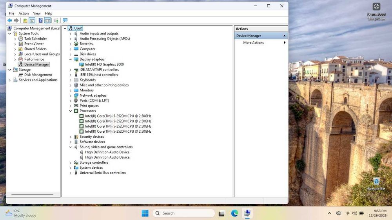Select Computer Management (Local) root node
392x220 pixels.
click(36, 29)
